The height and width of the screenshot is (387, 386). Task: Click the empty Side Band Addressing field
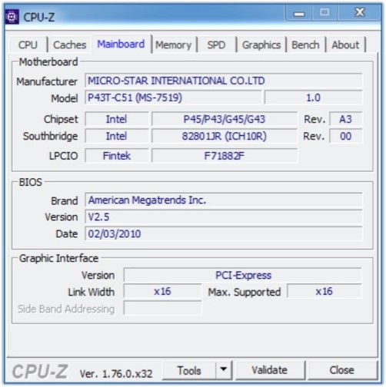[x=162, y=308]
